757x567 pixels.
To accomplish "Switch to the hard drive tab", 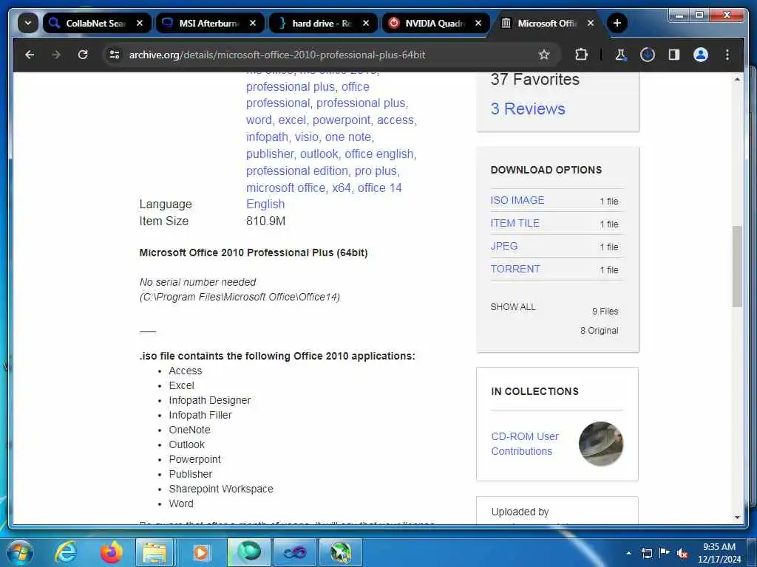I will coord(322,23).
